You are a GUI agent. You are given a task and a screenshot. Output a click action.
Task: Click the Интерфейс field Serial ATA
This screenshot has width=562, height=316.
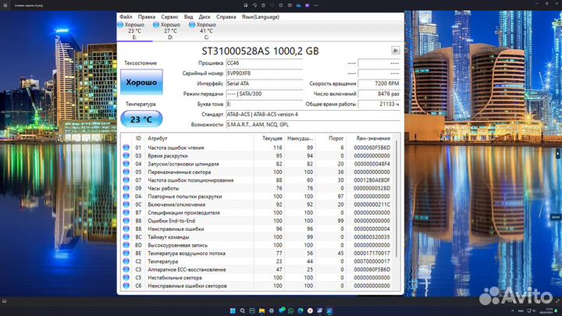tap(265, 83)
